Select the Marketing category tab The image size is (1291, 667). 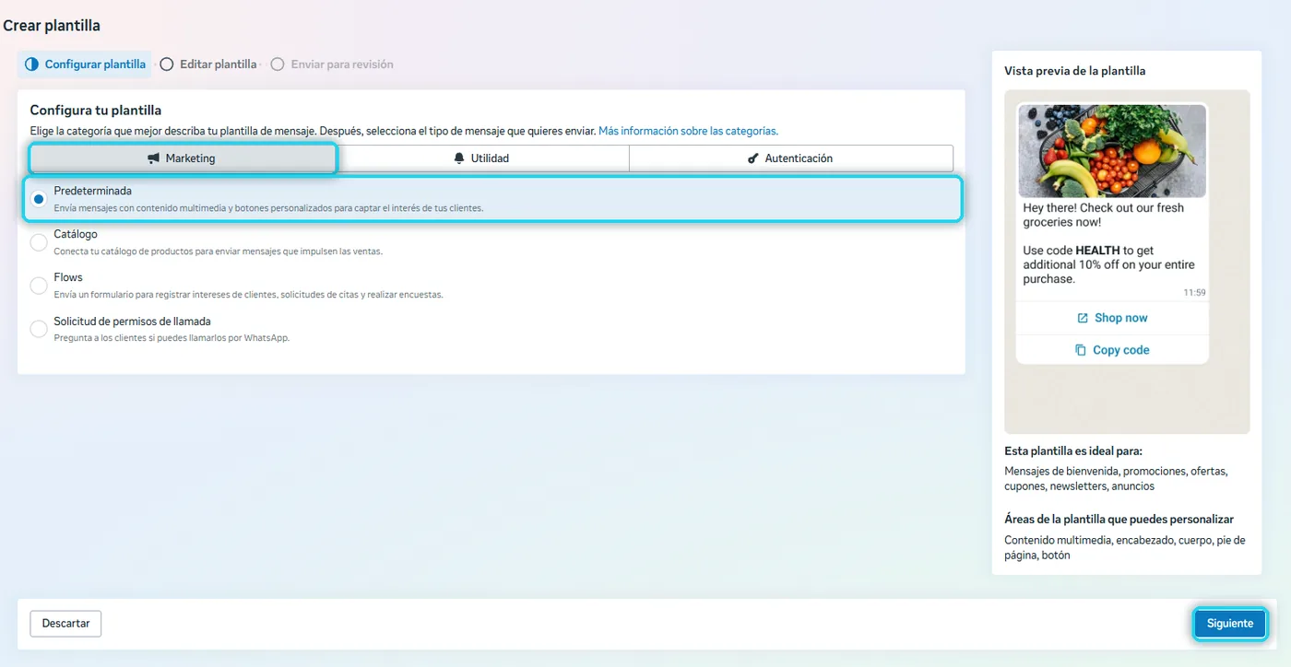pos(183,158)
